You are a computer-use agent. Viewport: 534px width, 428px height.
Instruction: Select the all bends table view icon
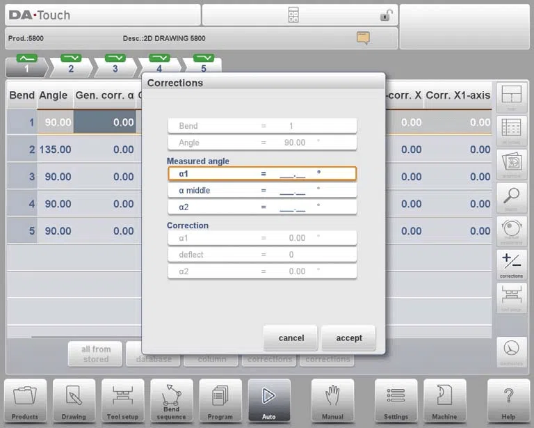click(512, 132)
